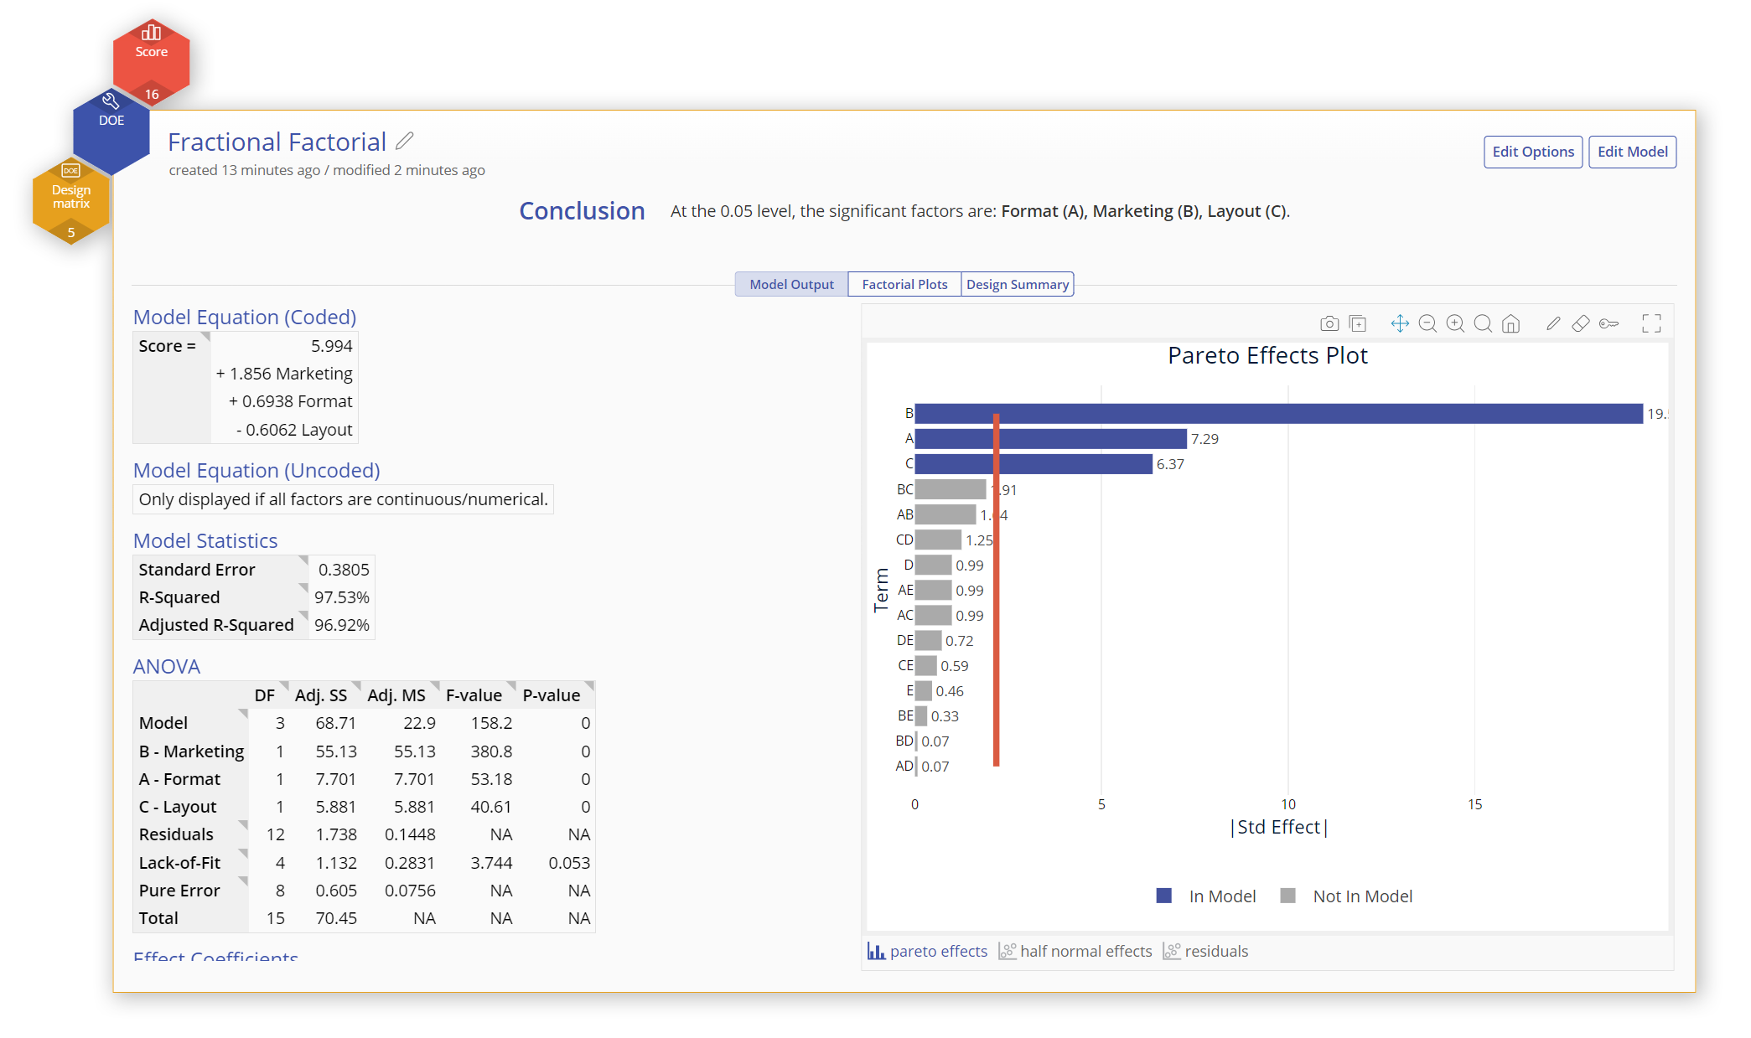Click the pencil icon beside Fractional Factorial title
1751x1038 pixels.
(x=405, y=141)
